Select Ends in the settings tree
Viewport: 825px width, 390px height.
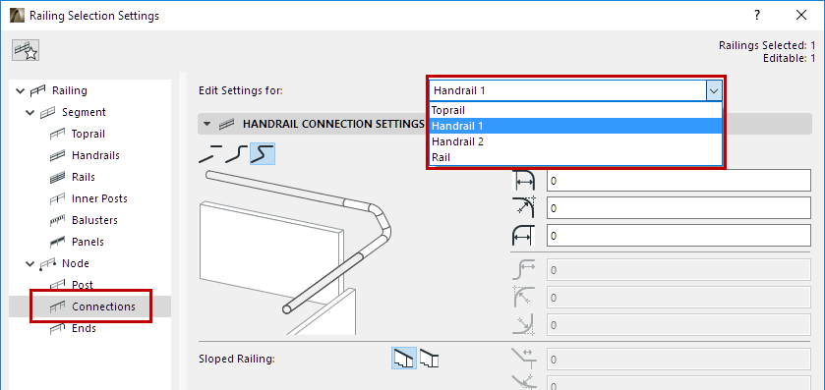(84, 328)
